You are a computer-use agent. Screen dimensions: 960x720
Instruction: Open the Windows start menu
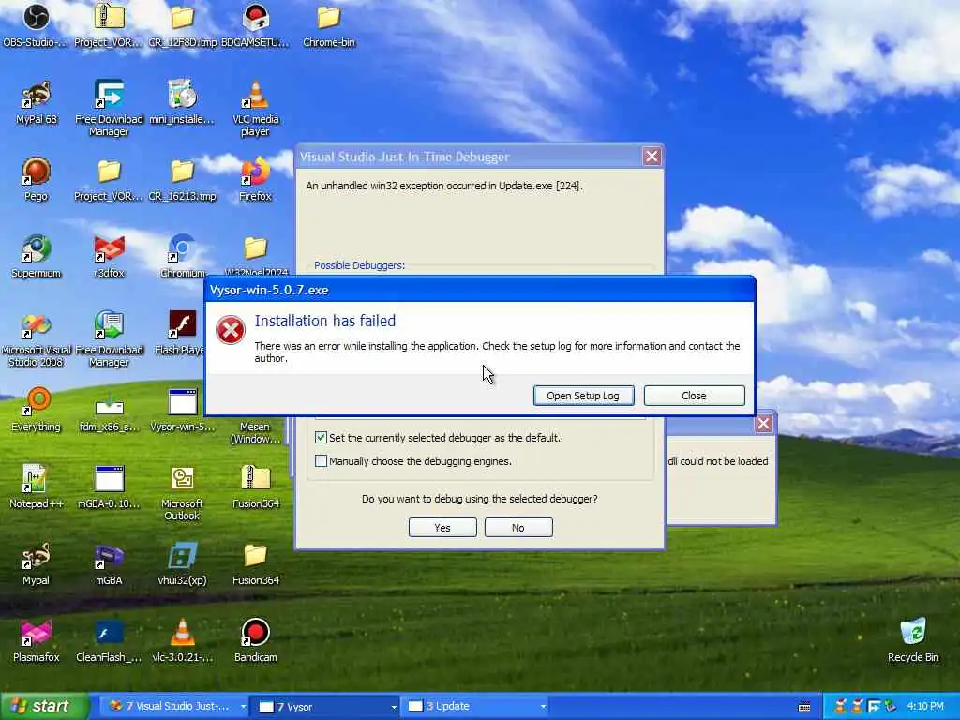tap(44, 706)
